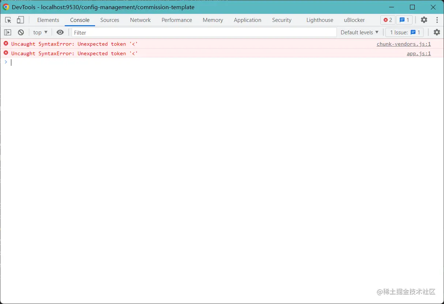Screen dimensions: 444x304
Task: Switch to the Network tab
Action: pyautogui.click(x=140, y=20)
